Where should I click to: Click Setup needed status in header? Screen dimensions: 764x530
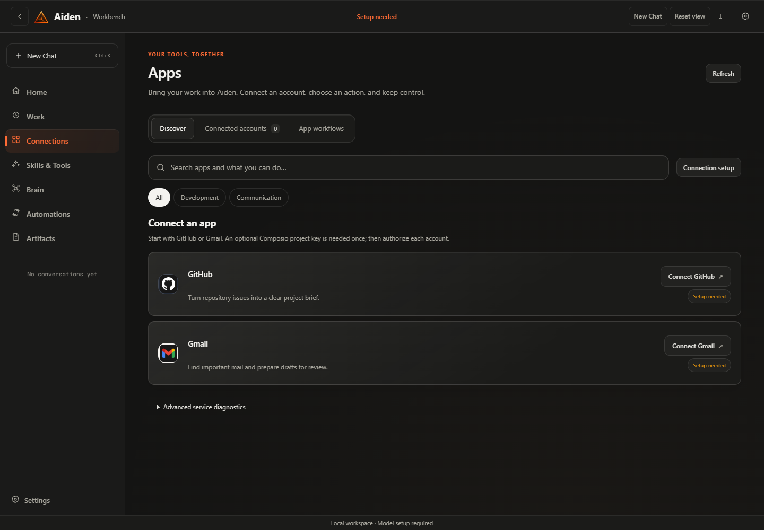[x=377, y=17]
